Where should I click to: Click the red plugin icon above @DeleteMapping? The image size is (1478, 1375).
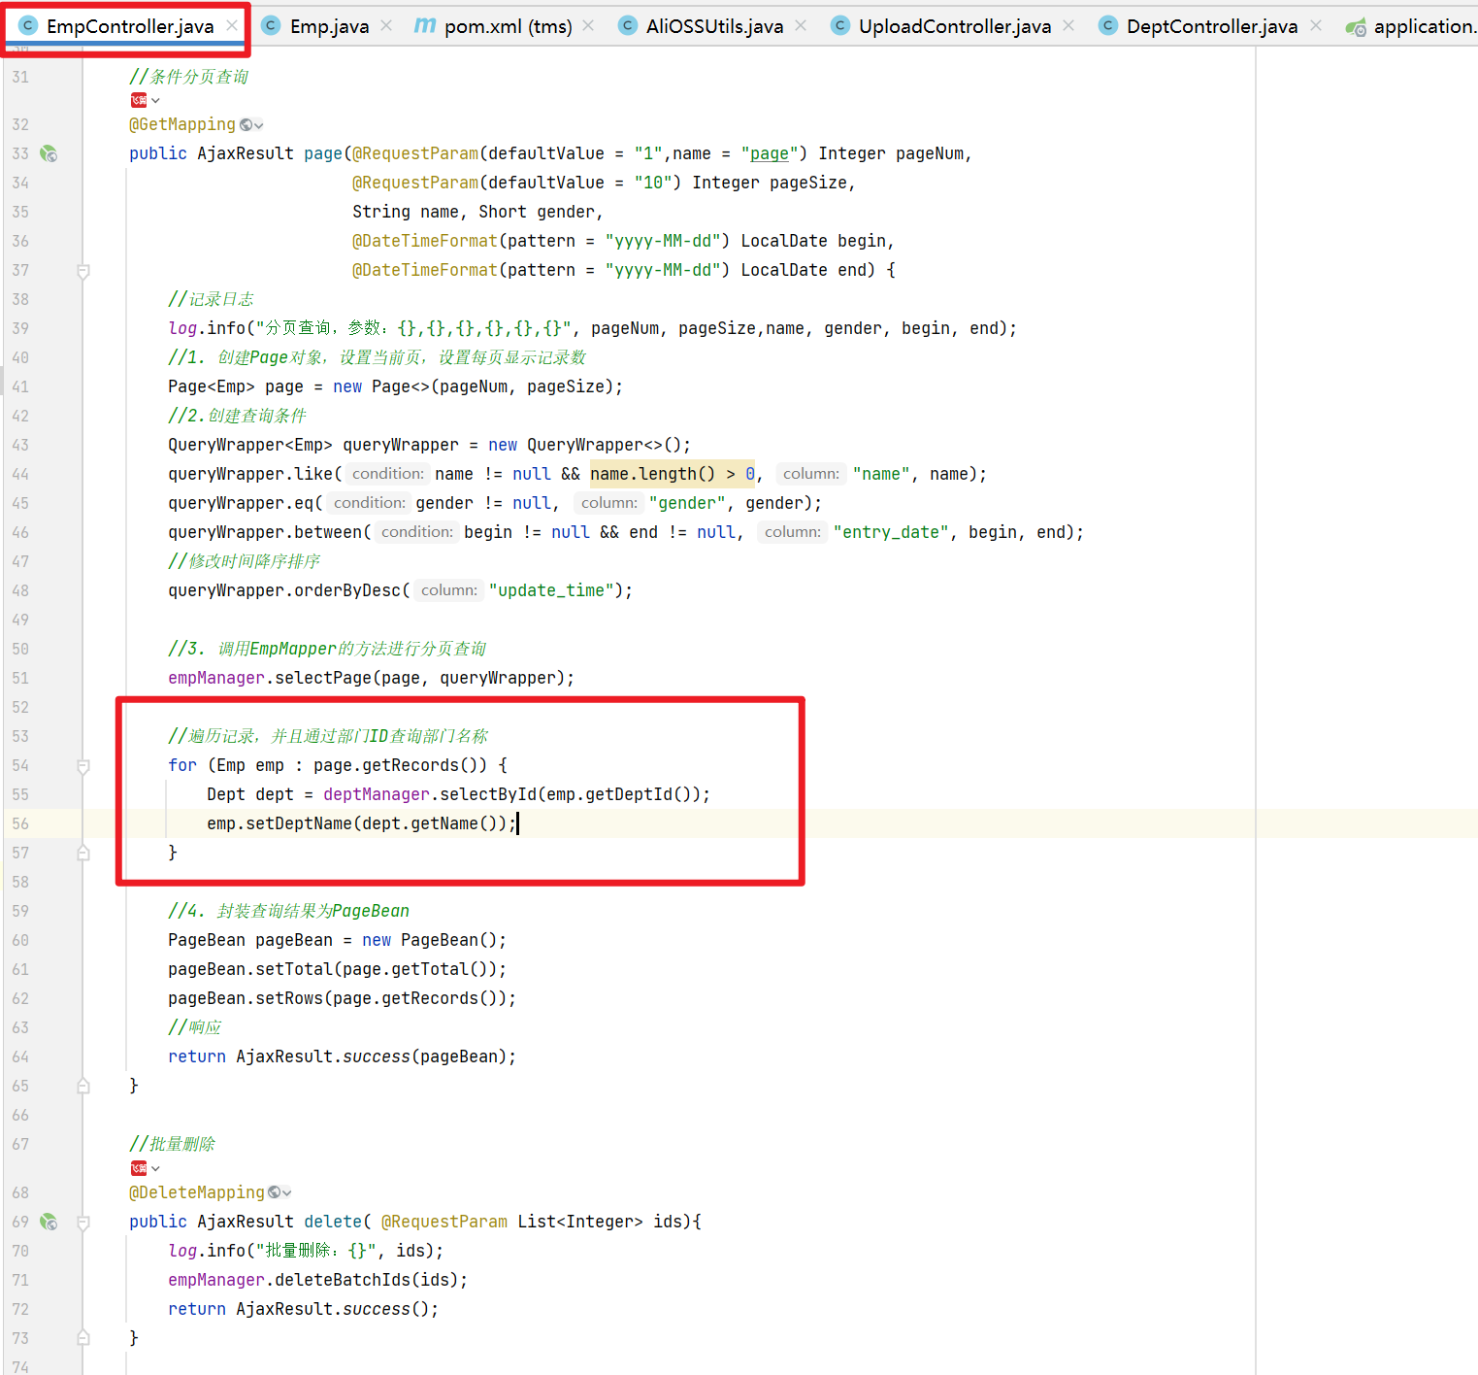tap(139, 1168)
